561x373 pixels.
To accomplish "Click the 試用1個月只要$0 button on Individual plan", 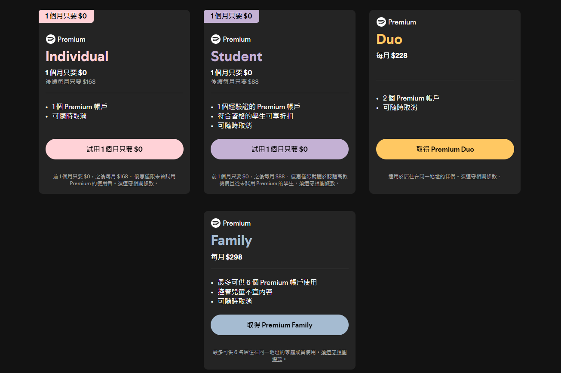I will click(114, 149).
